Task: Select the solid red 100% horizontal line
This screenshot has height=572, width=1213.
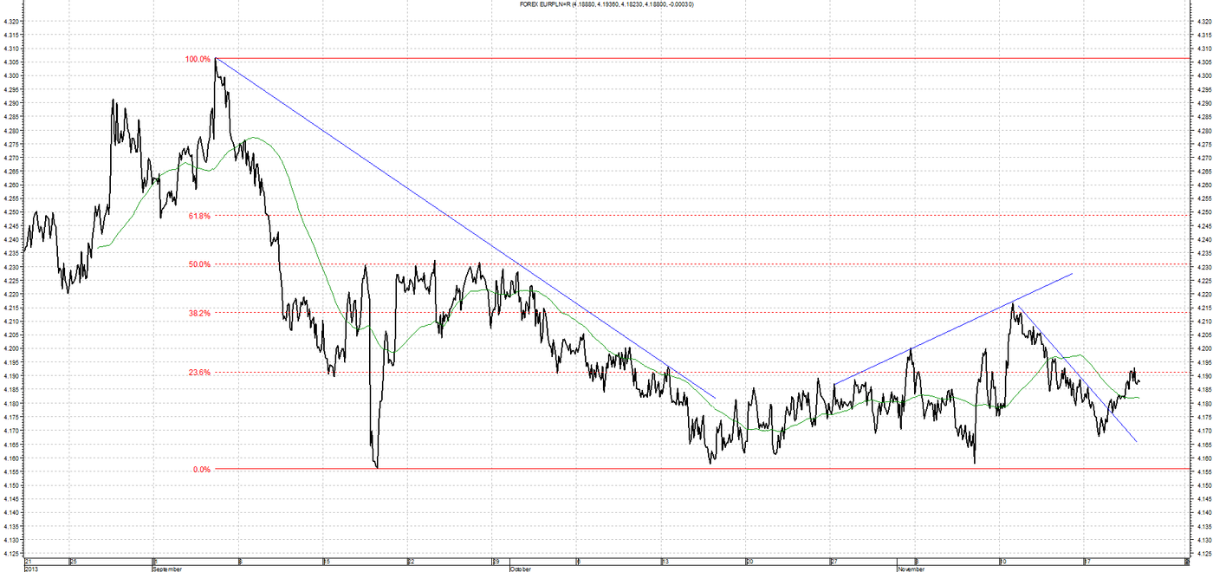Action: [x=693, y=58]
